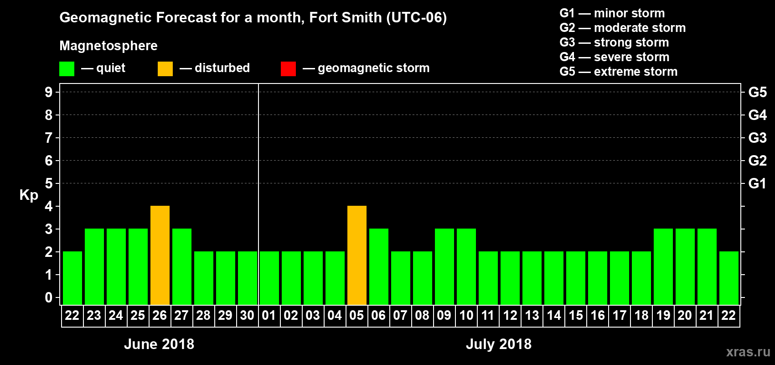Click date label 05 under July

point(356,316)
